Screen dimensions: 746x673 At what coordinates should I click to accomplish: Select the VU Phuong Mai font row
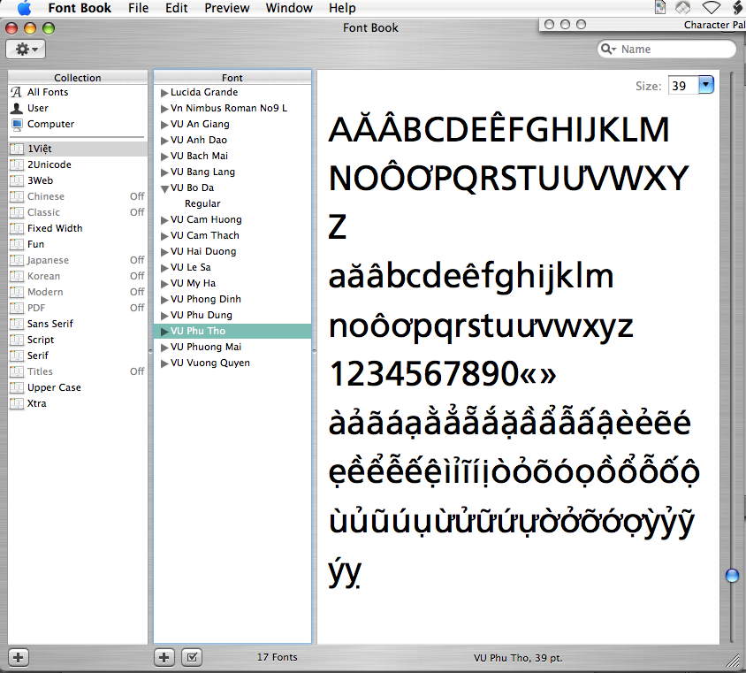click(232, 347)
